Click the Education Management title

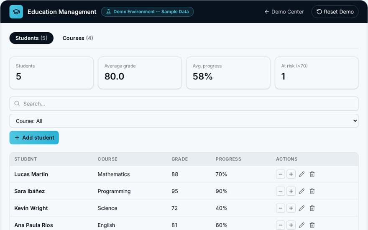[x=62, y=12]
